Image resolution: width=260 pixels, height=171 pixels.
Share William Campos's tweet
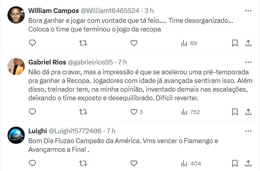point(248,43)
